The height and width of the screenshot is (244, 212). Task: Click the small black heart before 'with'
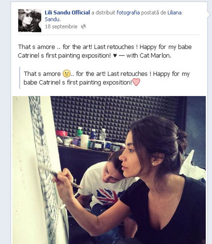tap(115, 55)
